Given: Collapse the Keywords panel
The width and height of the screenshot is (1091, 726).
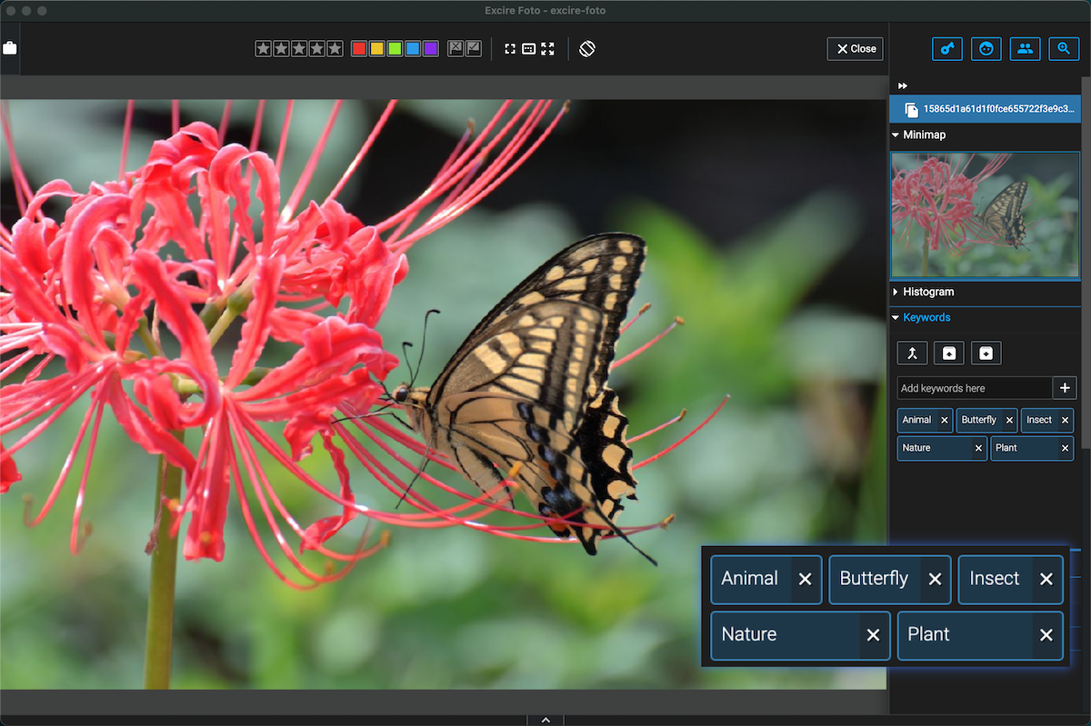Looking at the screenshot, I should click(x=926, y=317).
